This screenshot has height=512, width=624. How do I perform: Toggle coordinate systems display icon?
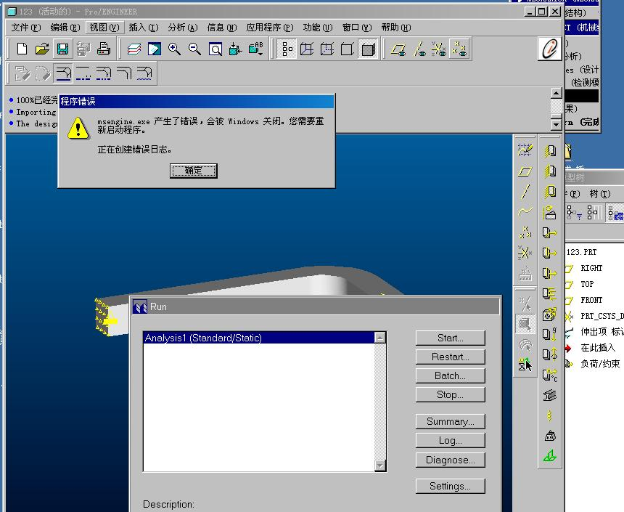tap(440, 49)
